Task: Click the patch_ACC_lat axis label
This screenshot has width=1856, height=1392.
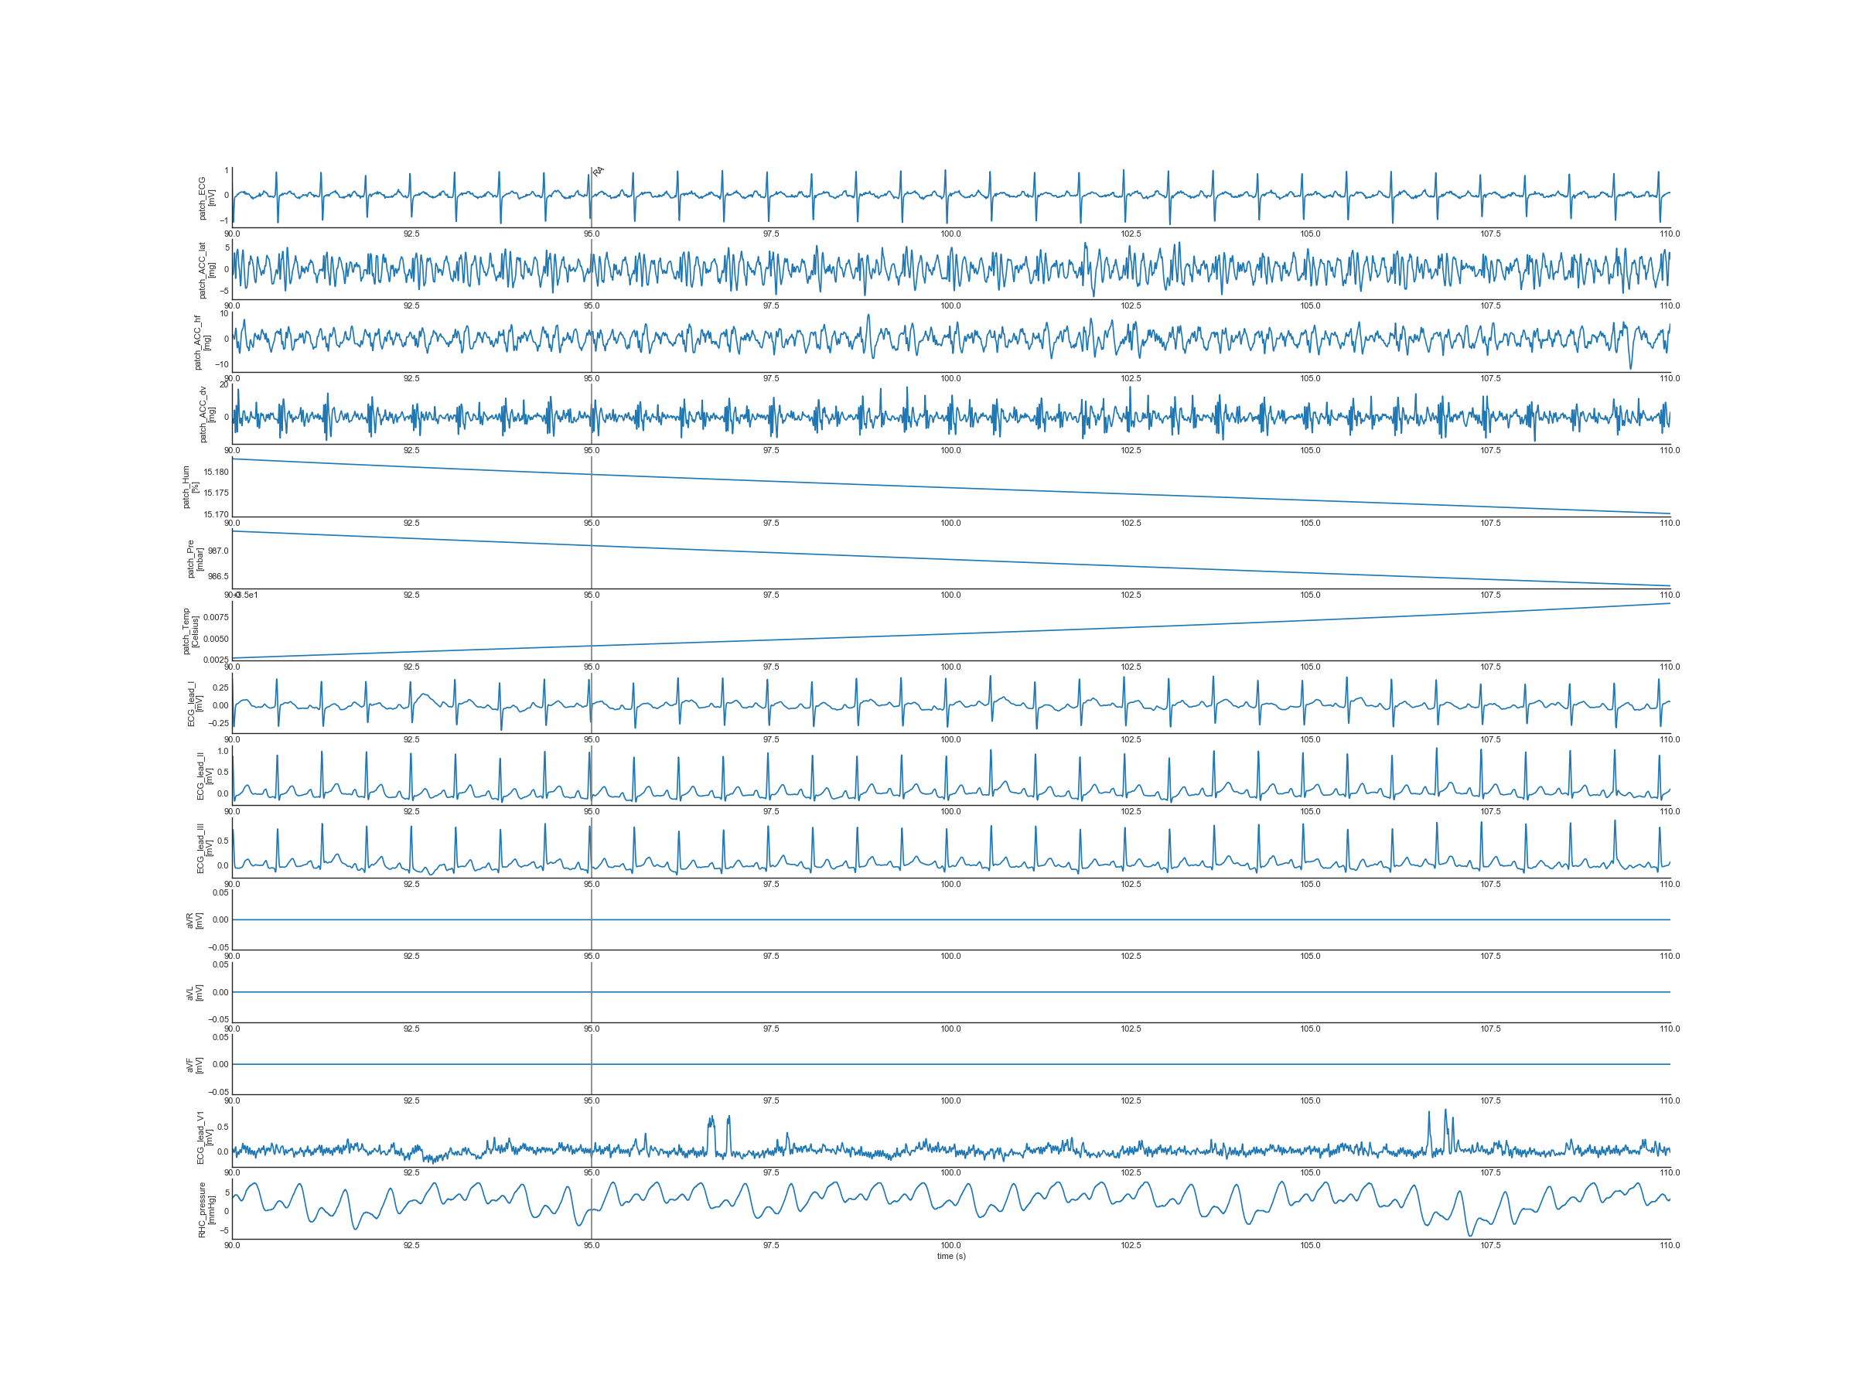Action: tap(206, 270)
